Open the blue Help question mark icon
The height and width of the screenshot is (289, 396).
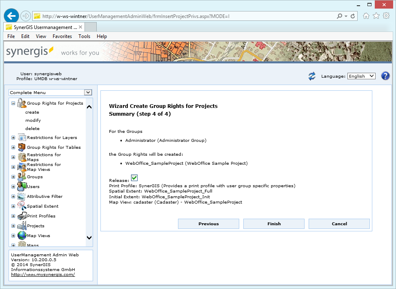point(385,76)
